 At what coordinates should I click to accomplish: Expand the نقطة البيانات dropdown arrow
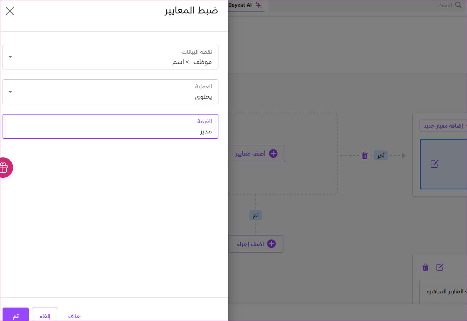click(10, 57)
